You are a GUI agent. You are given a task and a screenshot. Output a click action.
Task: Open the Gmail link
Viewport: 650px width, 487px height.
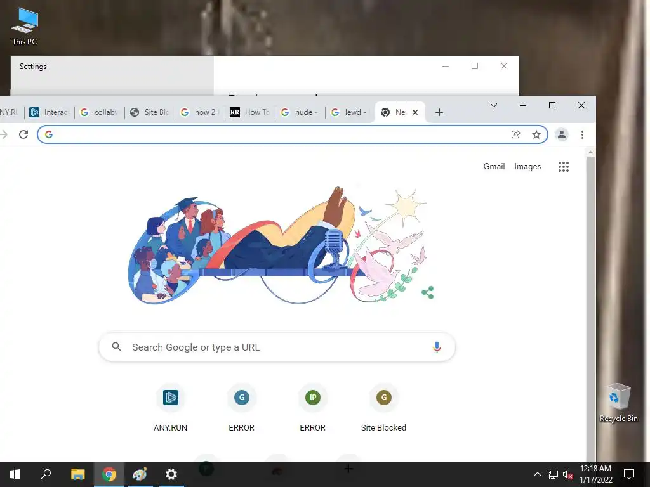pos(494,167)
